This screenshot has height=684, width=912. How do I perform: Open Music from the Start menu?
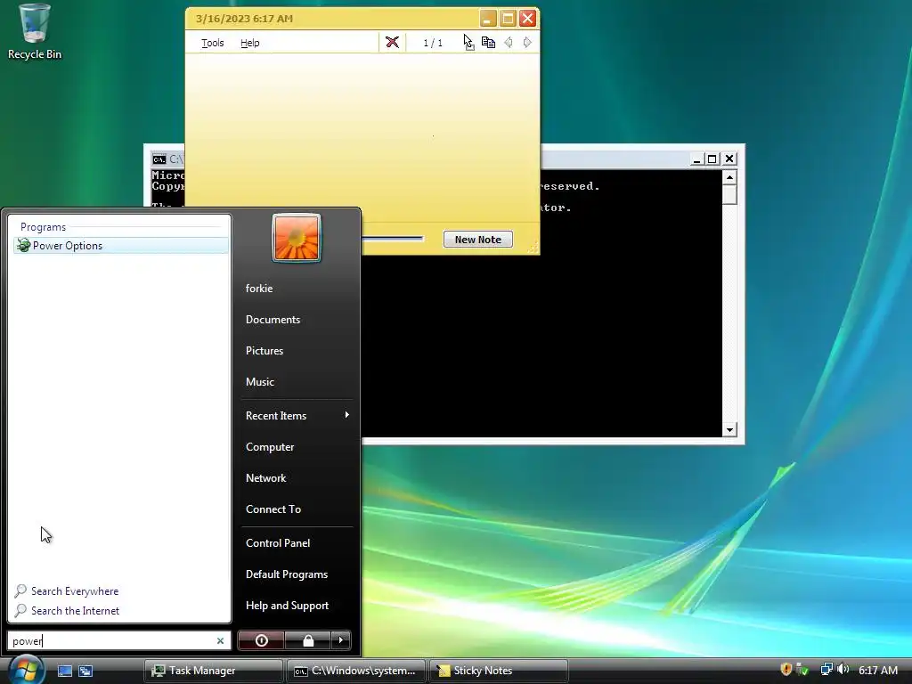pos(260,382)
